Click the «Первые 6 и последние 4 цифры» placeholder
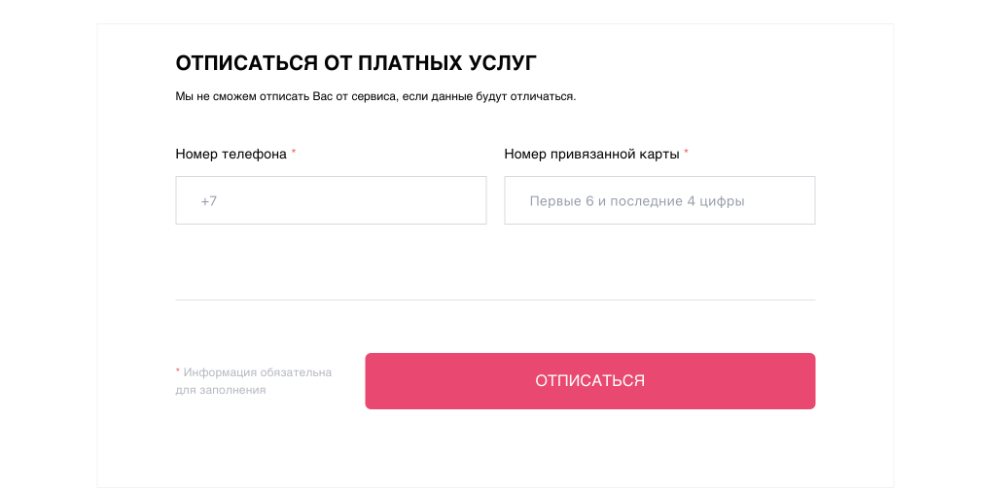Image resolution: width=996 pixels, height=491 pixels. coord(637,201)
